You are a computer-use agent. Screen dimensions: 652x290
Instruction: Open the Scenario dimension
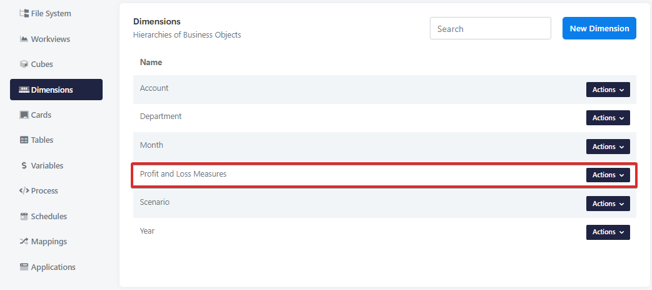click(x=155, y=202)
